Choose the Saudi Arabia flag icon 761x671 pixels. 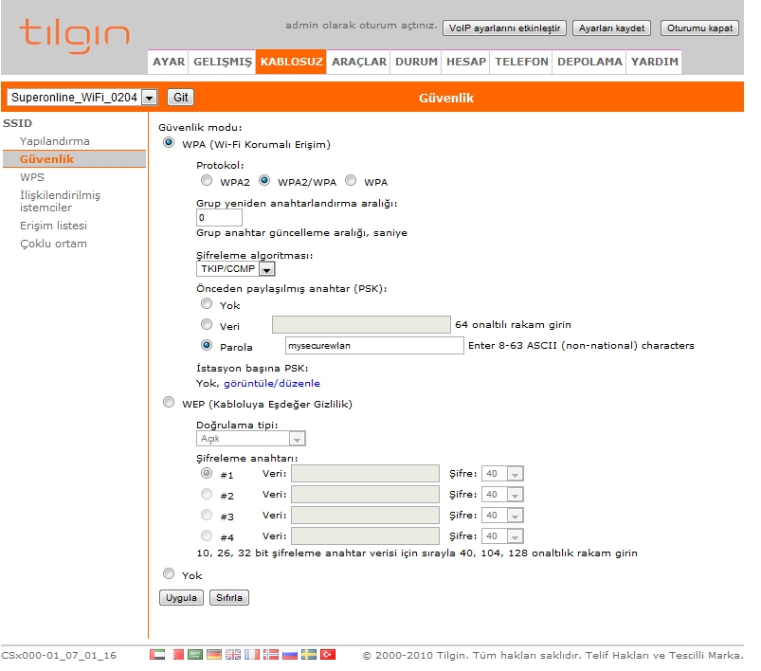195,654
